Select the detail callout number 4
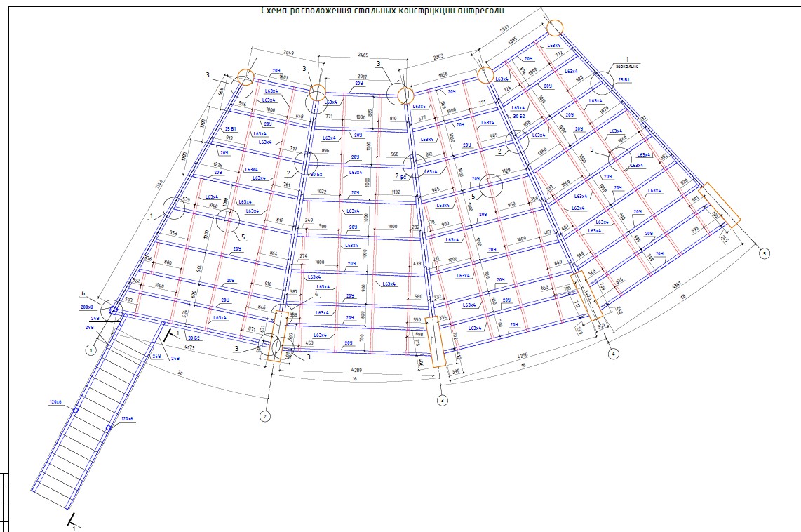The width and height of the screenshot is (801, 532). click(316, 294)
